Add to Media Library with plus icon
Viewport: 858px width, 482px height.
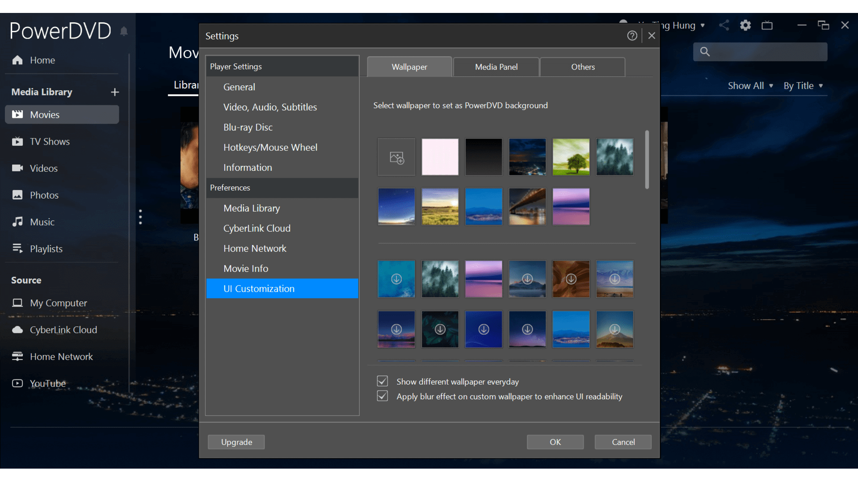click(115, 92)
